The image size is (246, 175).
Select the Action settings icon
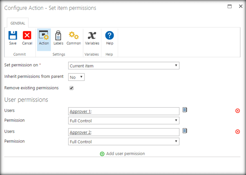pos(44,36)
